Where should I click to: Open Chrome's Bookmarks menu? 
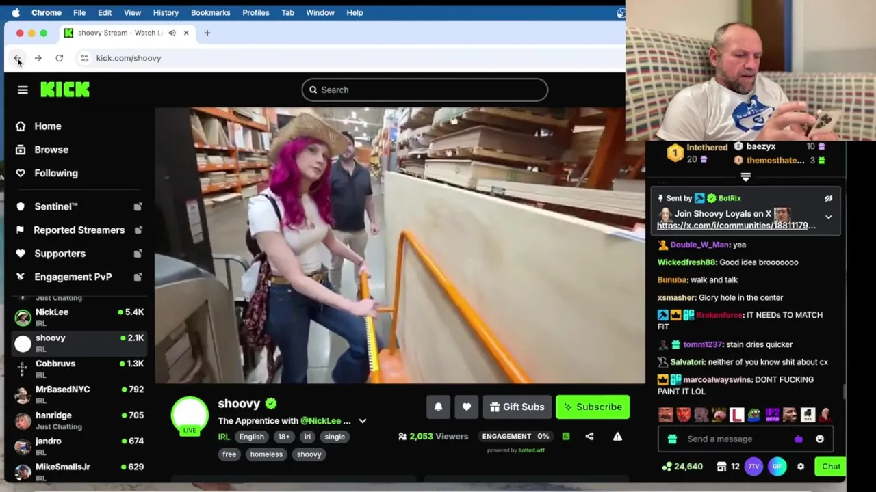(x=210, y=12)
